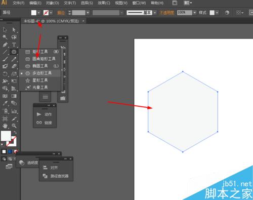Open the 效果(C) menu

tap(104, 3)
